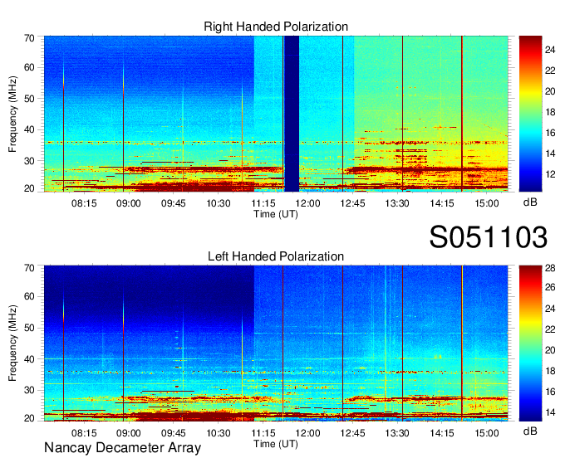Viewport: 565px width, 458px height.
Task: Click the 60 MHz tick on the Left Handed frequency axis
Action: click(29, 296)
